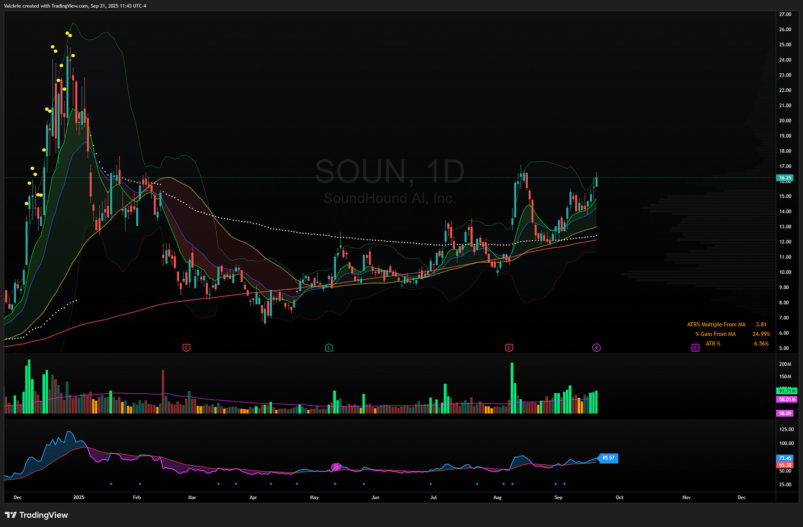The width and height of the screenshot is (803, 527).
Task: Click the 6.56% ATR value
Action: [761, 344]
